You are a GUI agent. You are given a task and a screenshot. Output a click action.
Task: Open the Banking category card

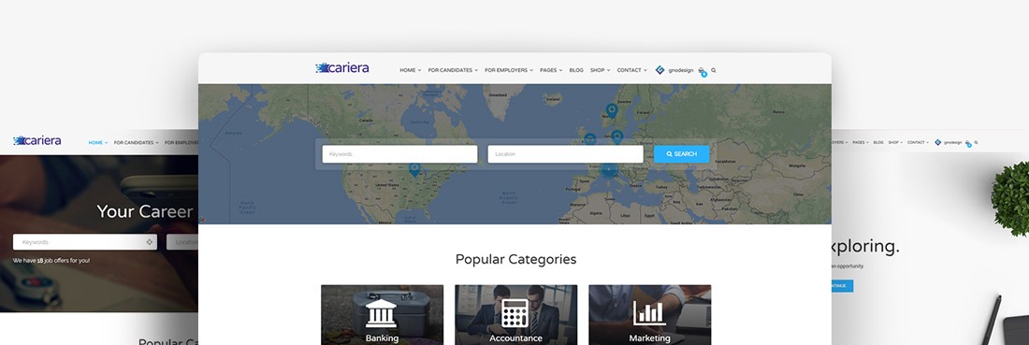pyautogui.click(x=382, y=315)
